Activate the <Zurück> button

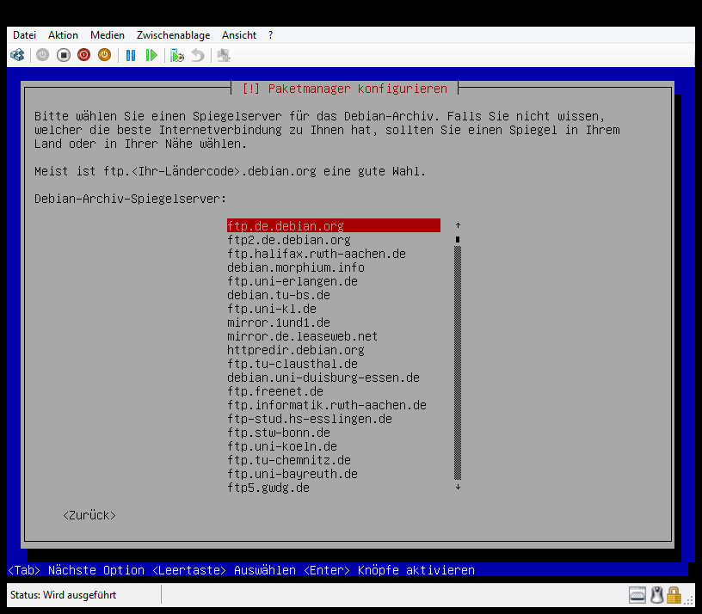pos(89,515)
